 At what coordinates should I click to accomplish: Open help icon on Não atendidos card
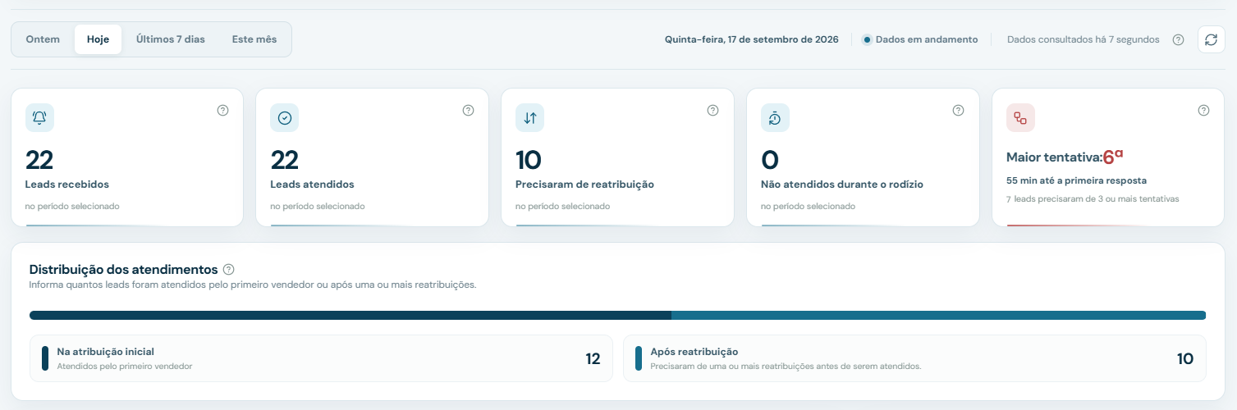958,110
